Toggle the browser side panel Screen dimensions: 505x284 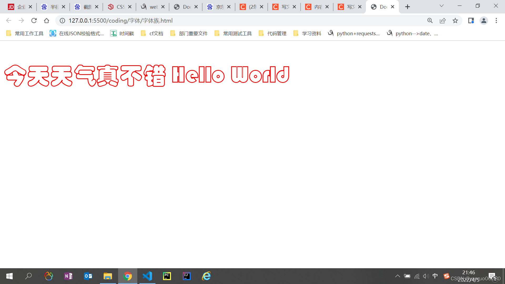point(471,21)
